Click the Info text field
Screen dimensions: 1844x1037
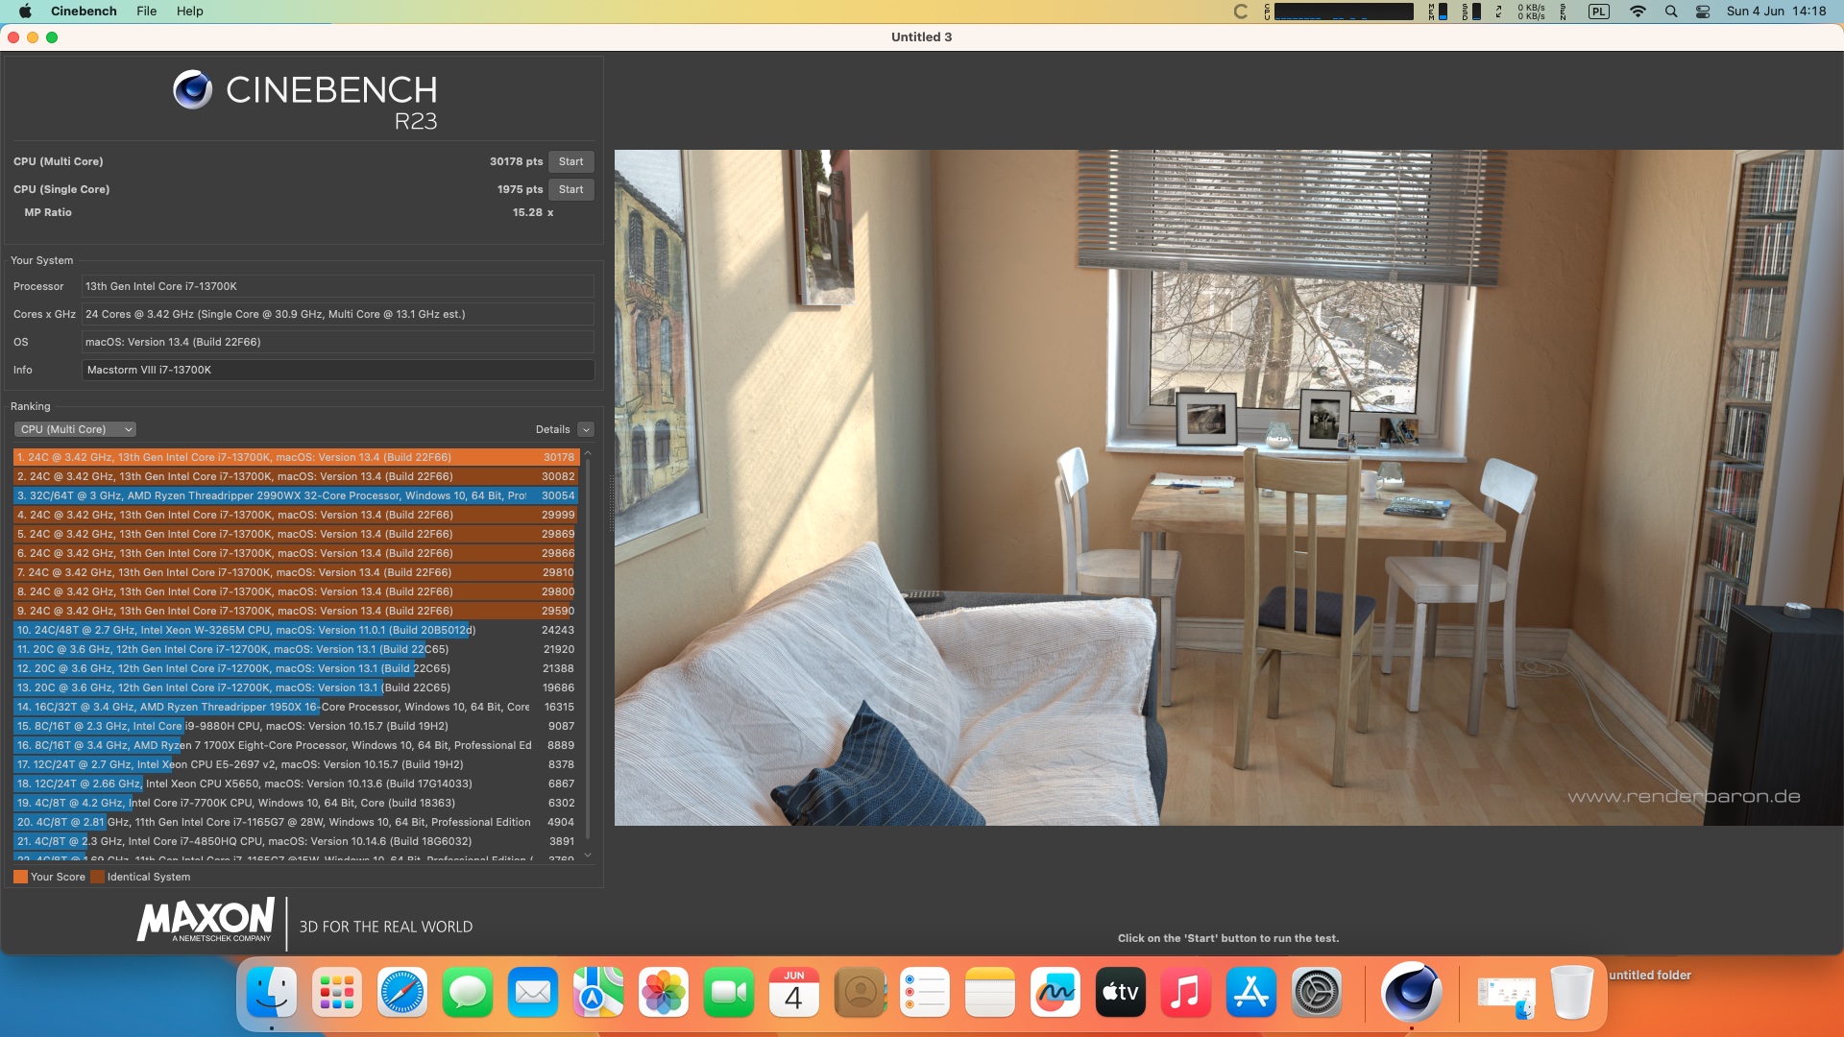tap(337, 370)
